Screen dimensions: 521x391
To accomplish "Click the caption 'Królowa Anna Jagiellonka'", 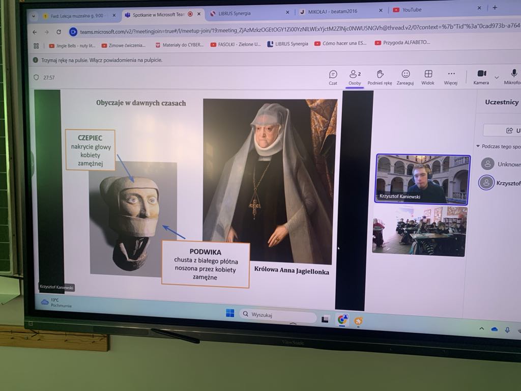I will click(292, 270).
